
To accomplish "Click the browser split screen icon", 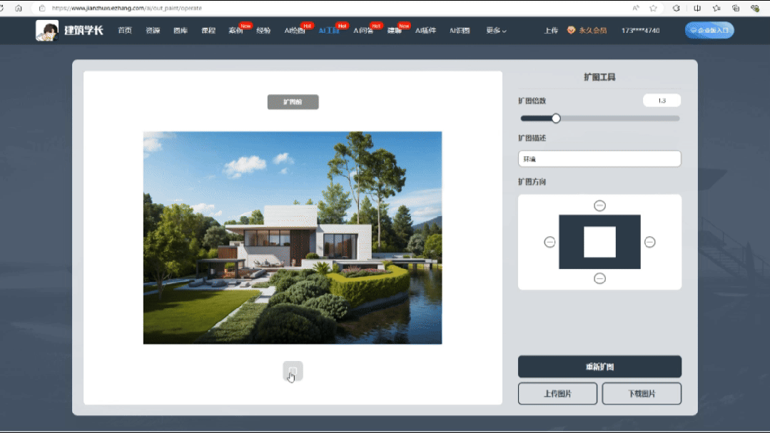I will [x=696, y=8].
